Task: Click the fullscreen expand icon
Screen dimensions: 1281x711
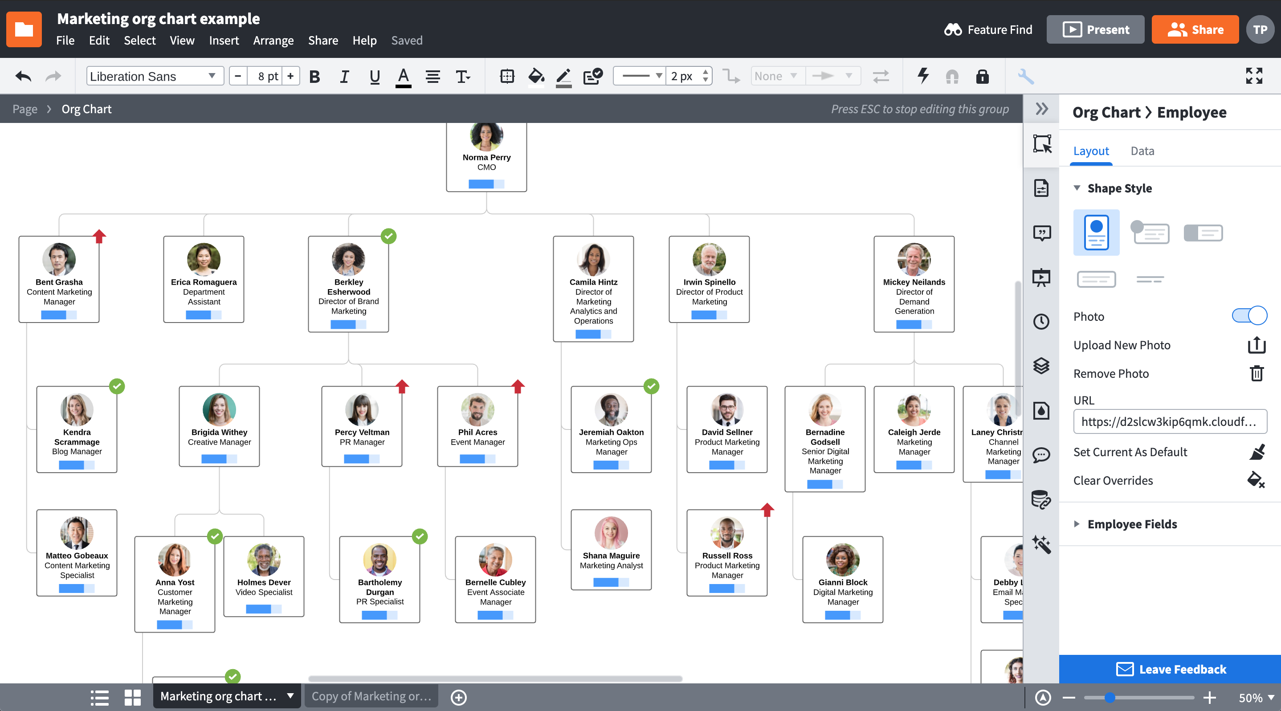Action: click(x=1254, y=76)
